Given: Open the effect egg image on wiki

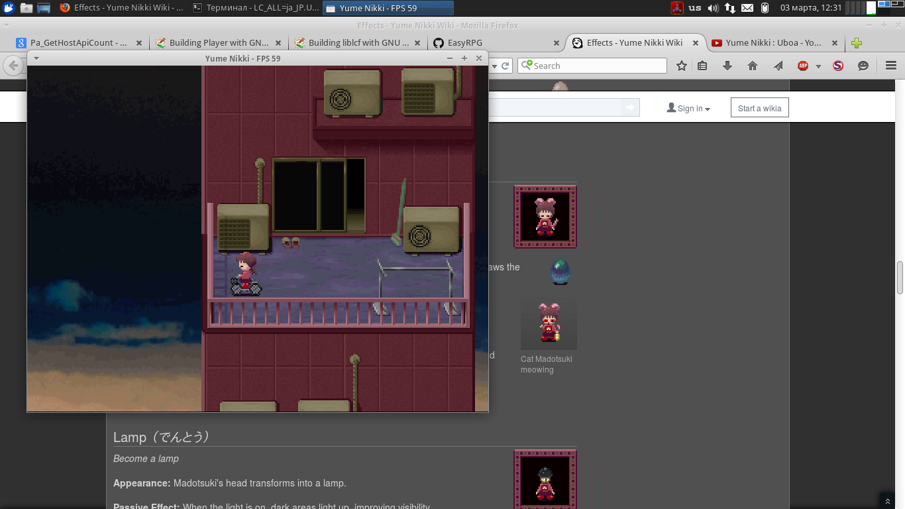Looking at the screenshot, I should (x=560, y=271).
